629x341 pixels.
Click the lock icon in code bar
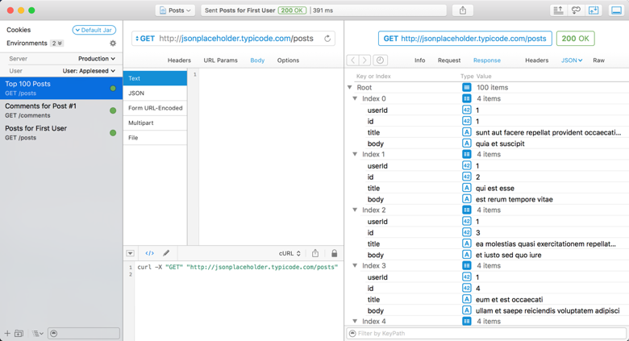coord(334,253)
